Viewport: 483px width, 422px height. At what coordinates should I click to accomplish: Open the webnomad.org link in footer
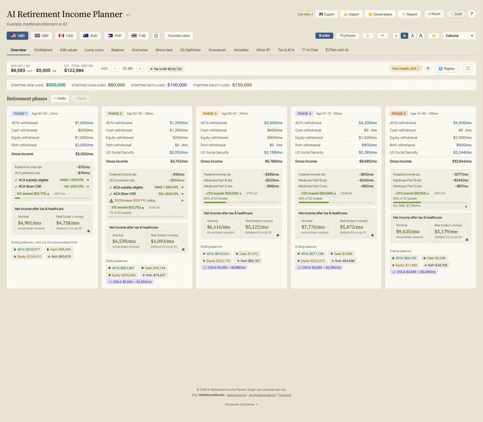237,395
